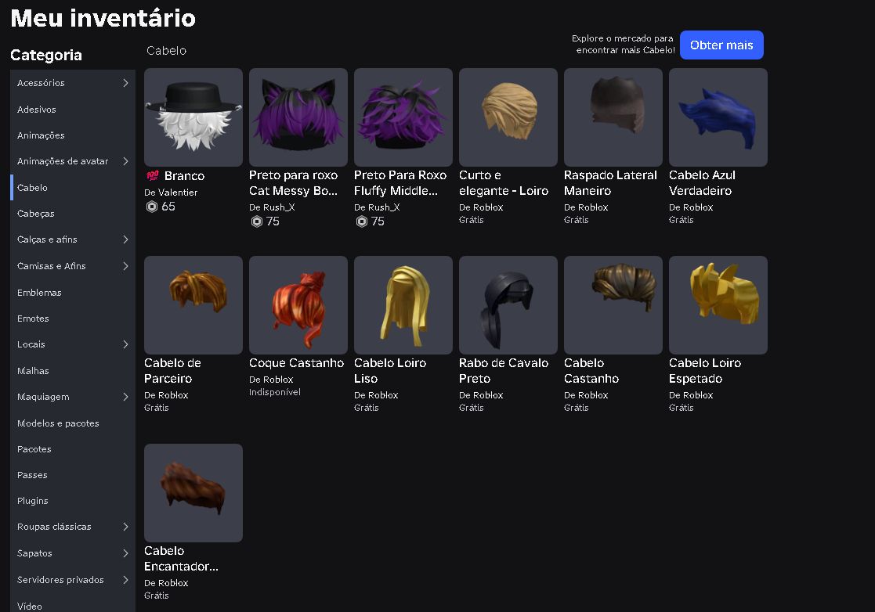The height and width of the screenshot is (612, 875).
Task: Open the Branco item title link
Action: coord(184,175)
